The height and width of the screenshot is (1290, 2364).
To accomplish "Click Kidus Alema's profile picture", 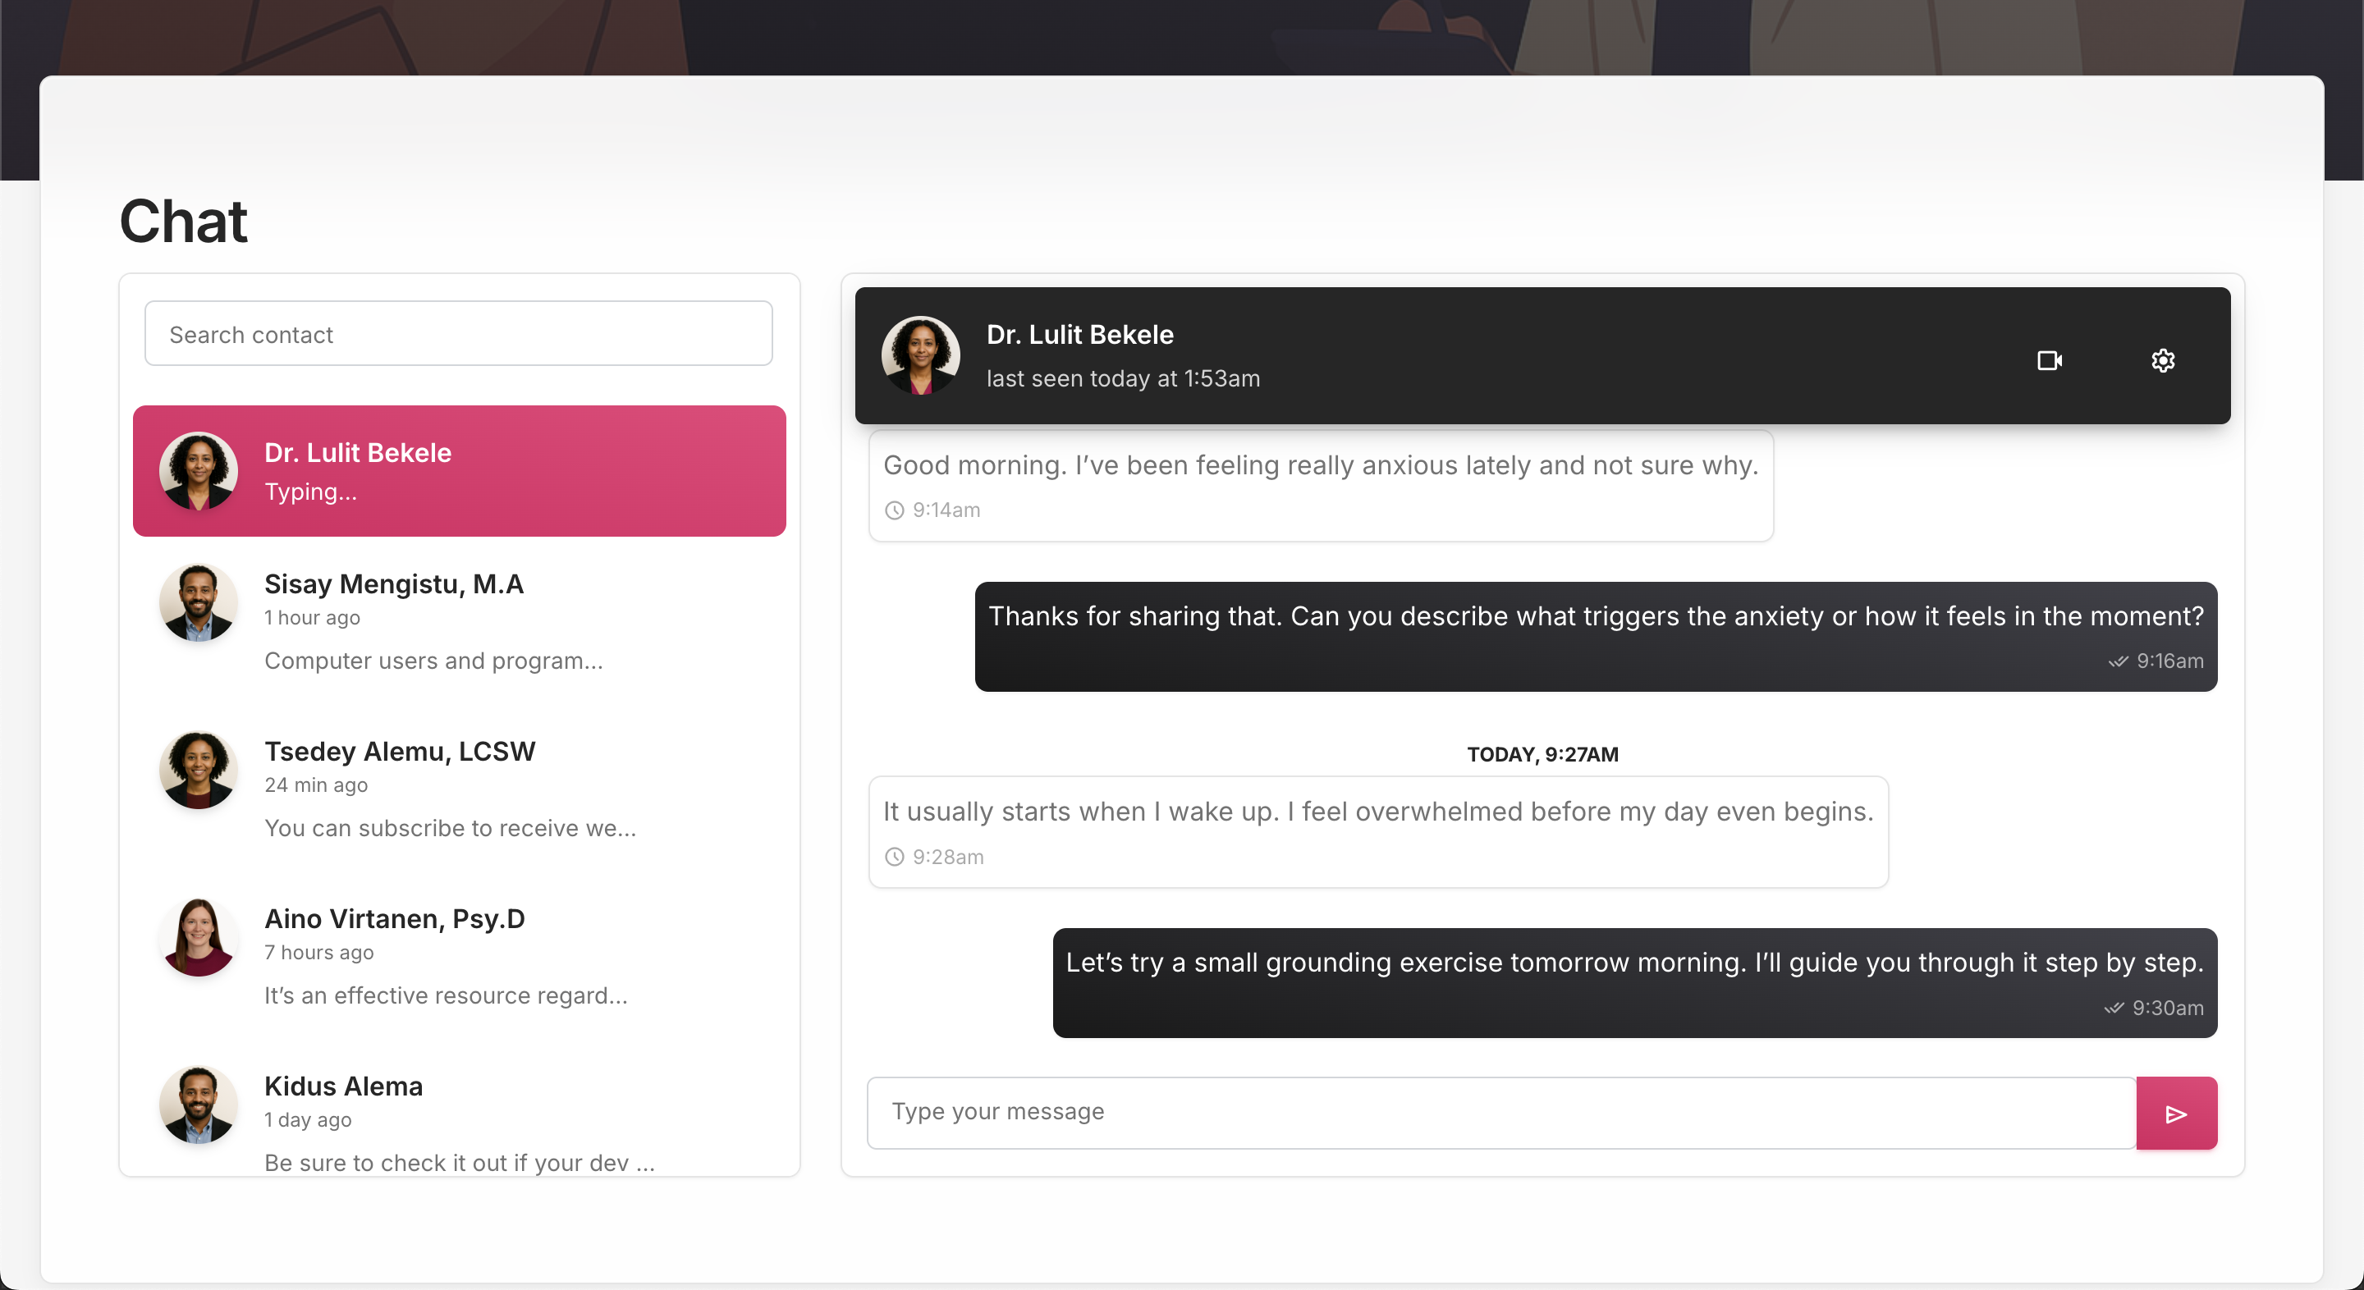I will [x=198, y=1105].
